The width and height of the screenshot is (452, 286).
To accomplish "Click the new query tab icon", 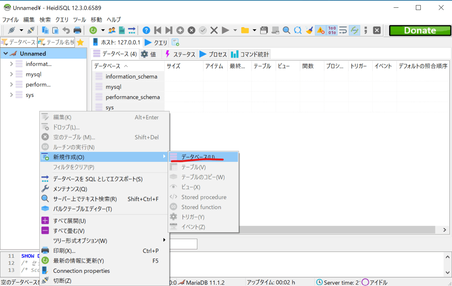I will (x=175, y=42).
